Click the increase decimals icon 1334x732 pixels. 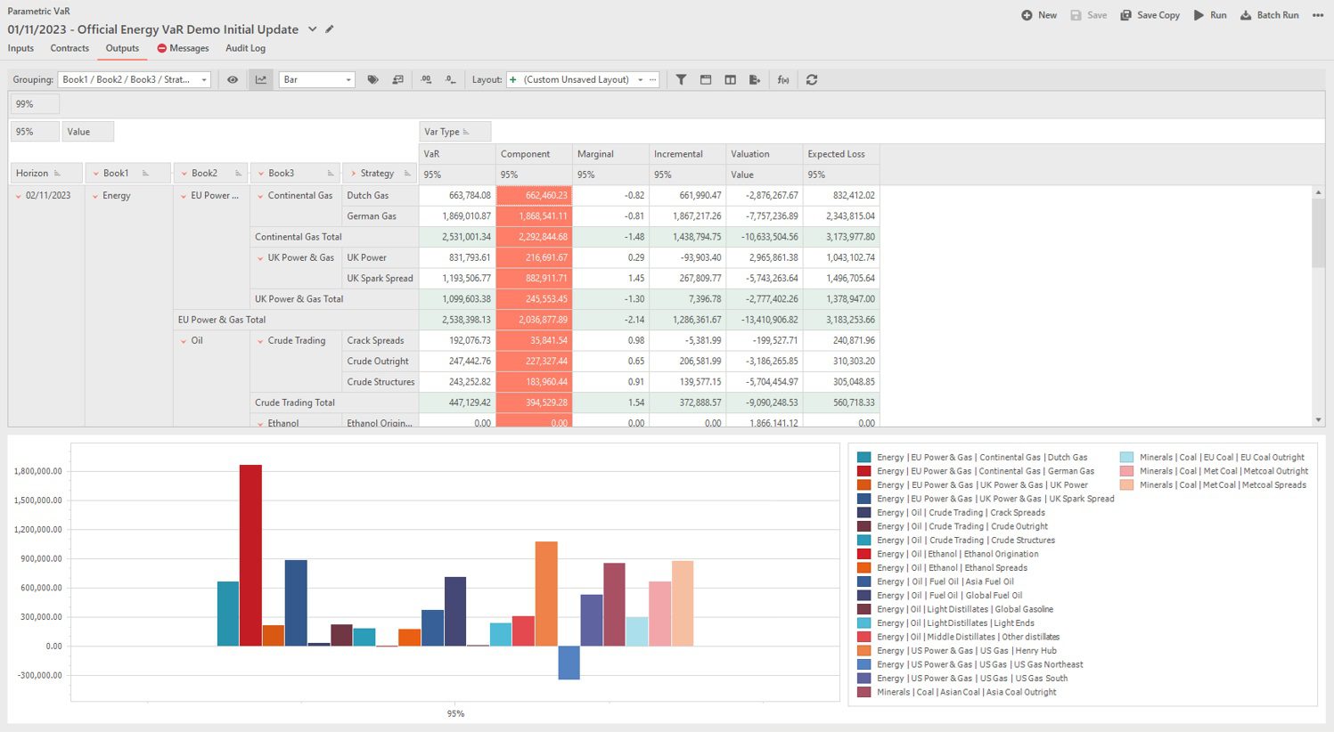(x=426, y=79)
